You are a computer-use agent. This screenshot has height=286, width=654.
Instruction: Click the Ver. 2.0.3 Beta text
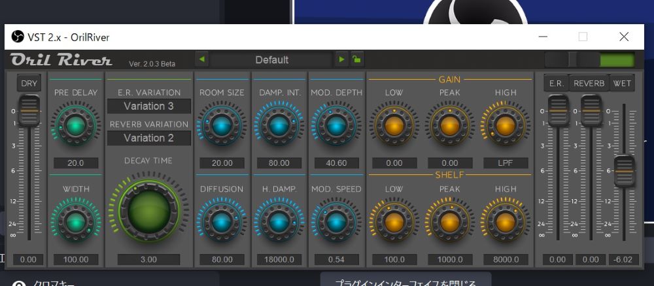(152, 64)
